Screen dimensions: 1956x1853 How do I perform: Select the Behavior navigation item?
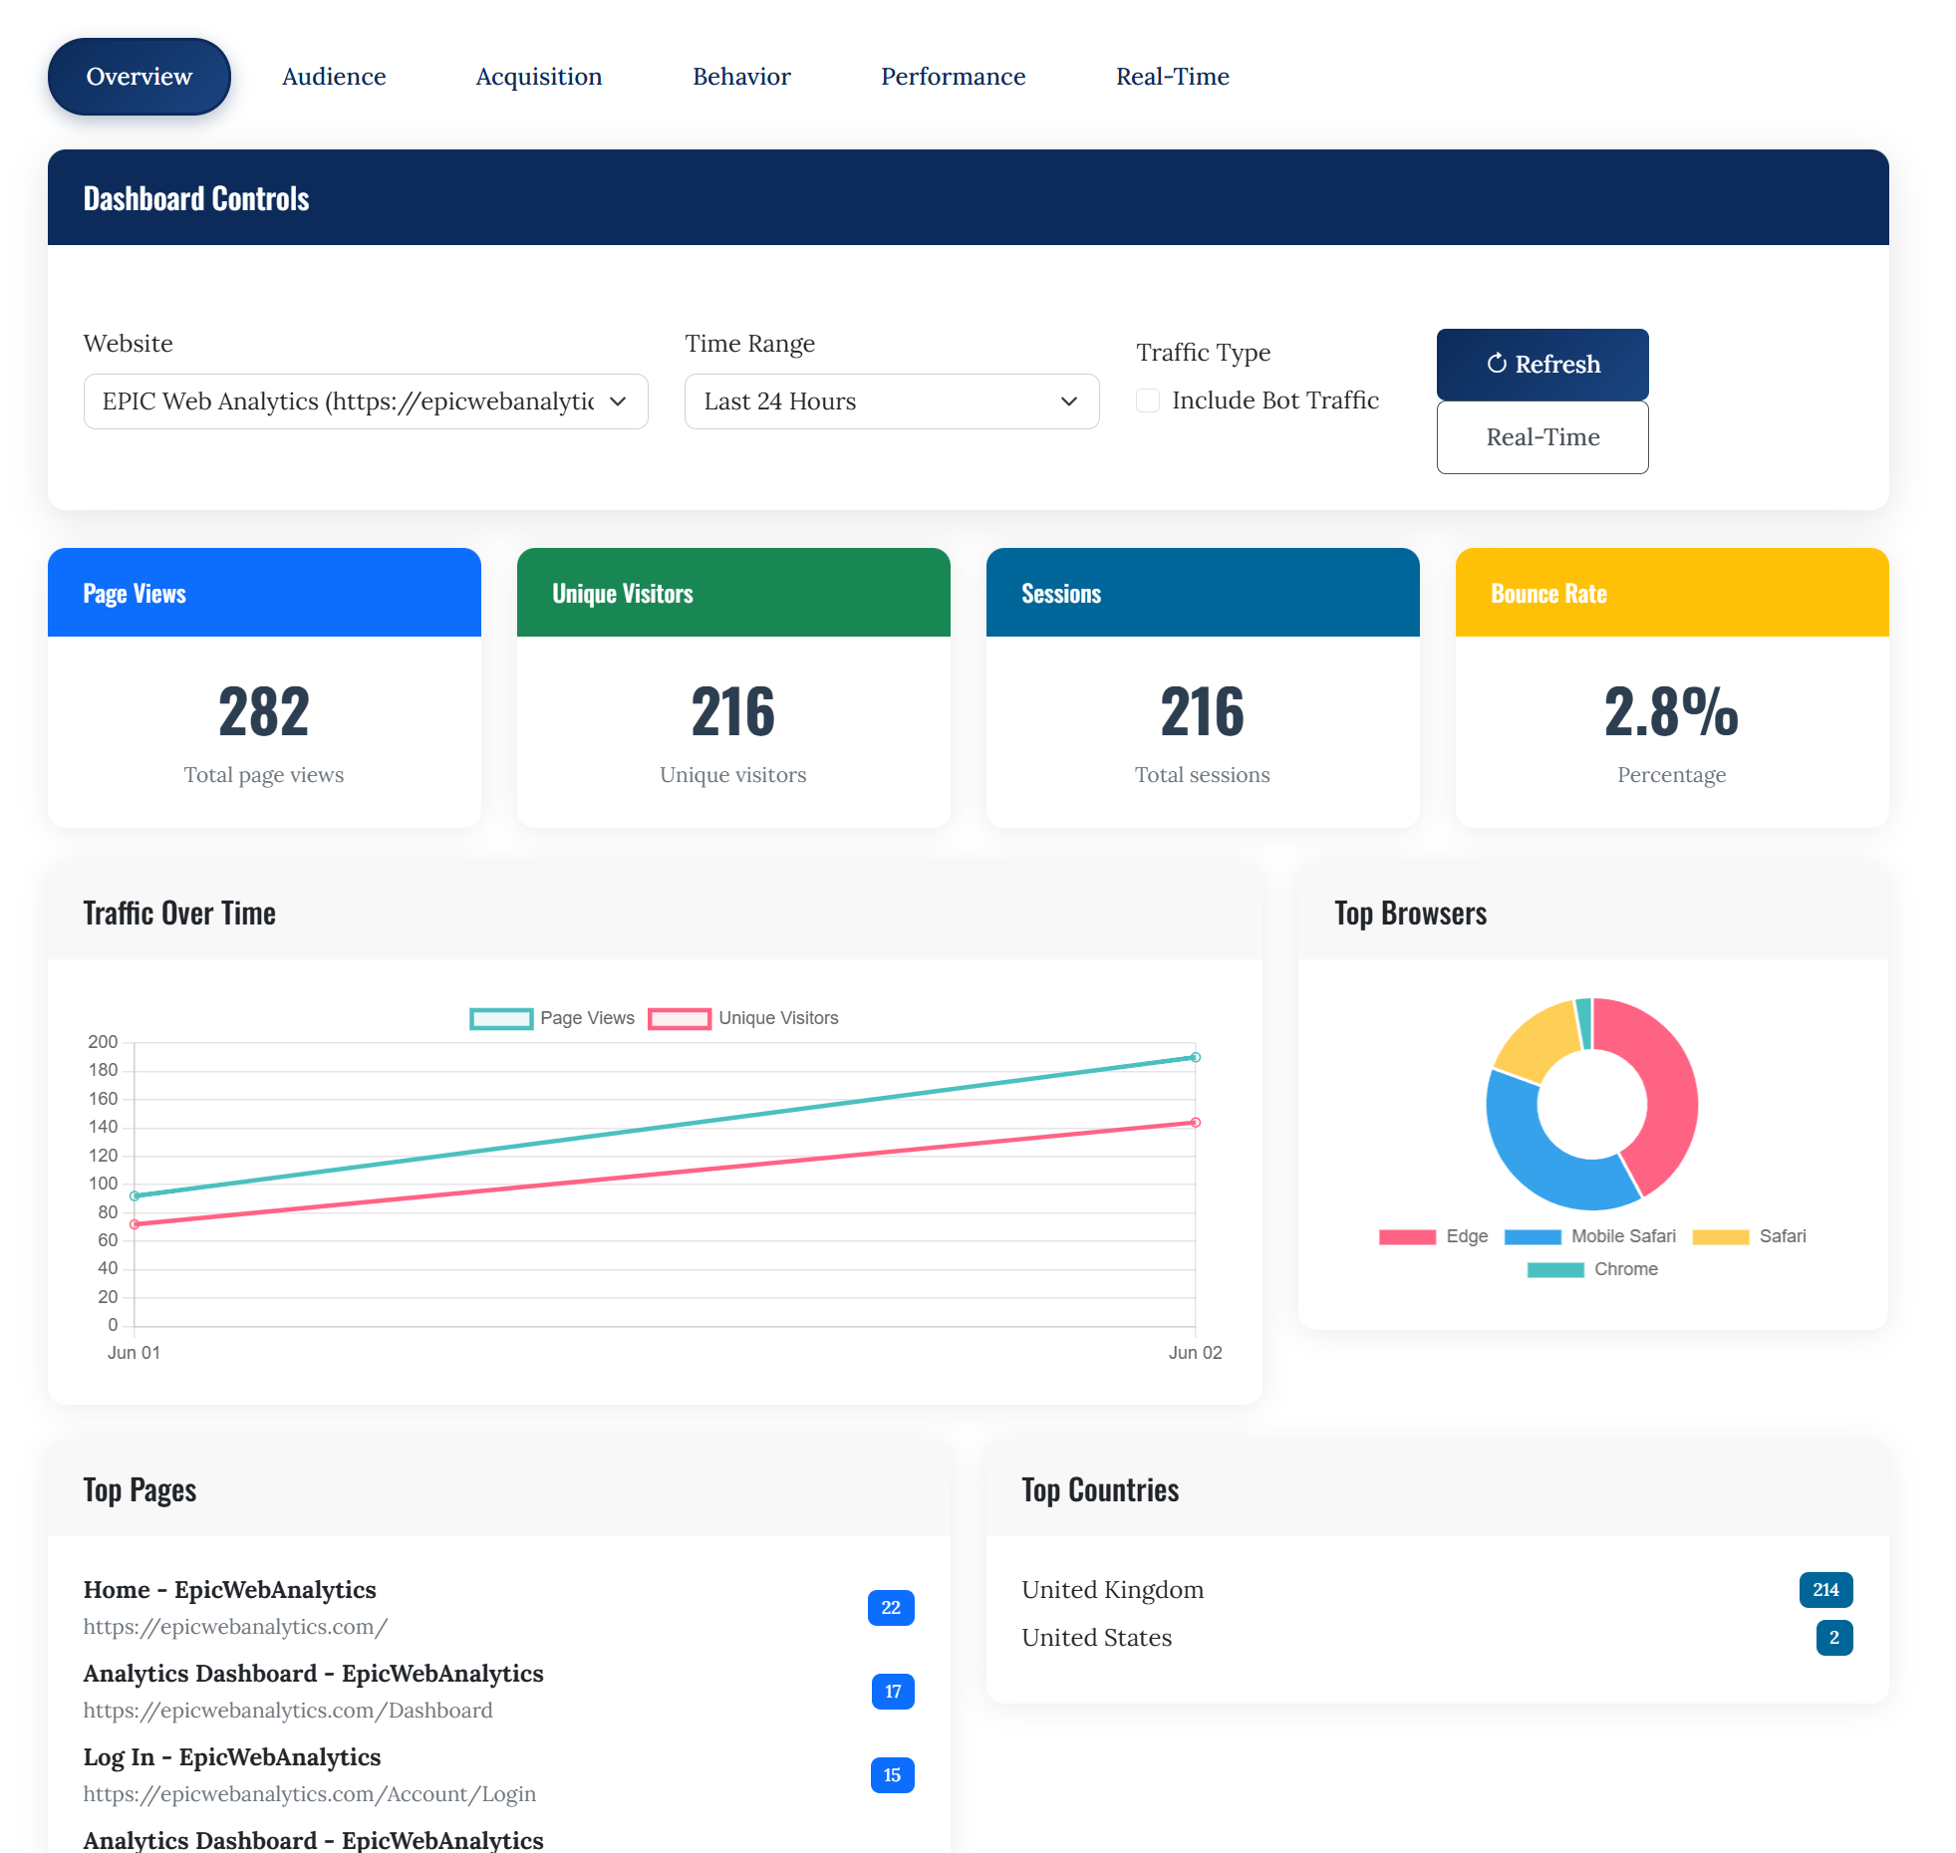(x=741, y=76)
